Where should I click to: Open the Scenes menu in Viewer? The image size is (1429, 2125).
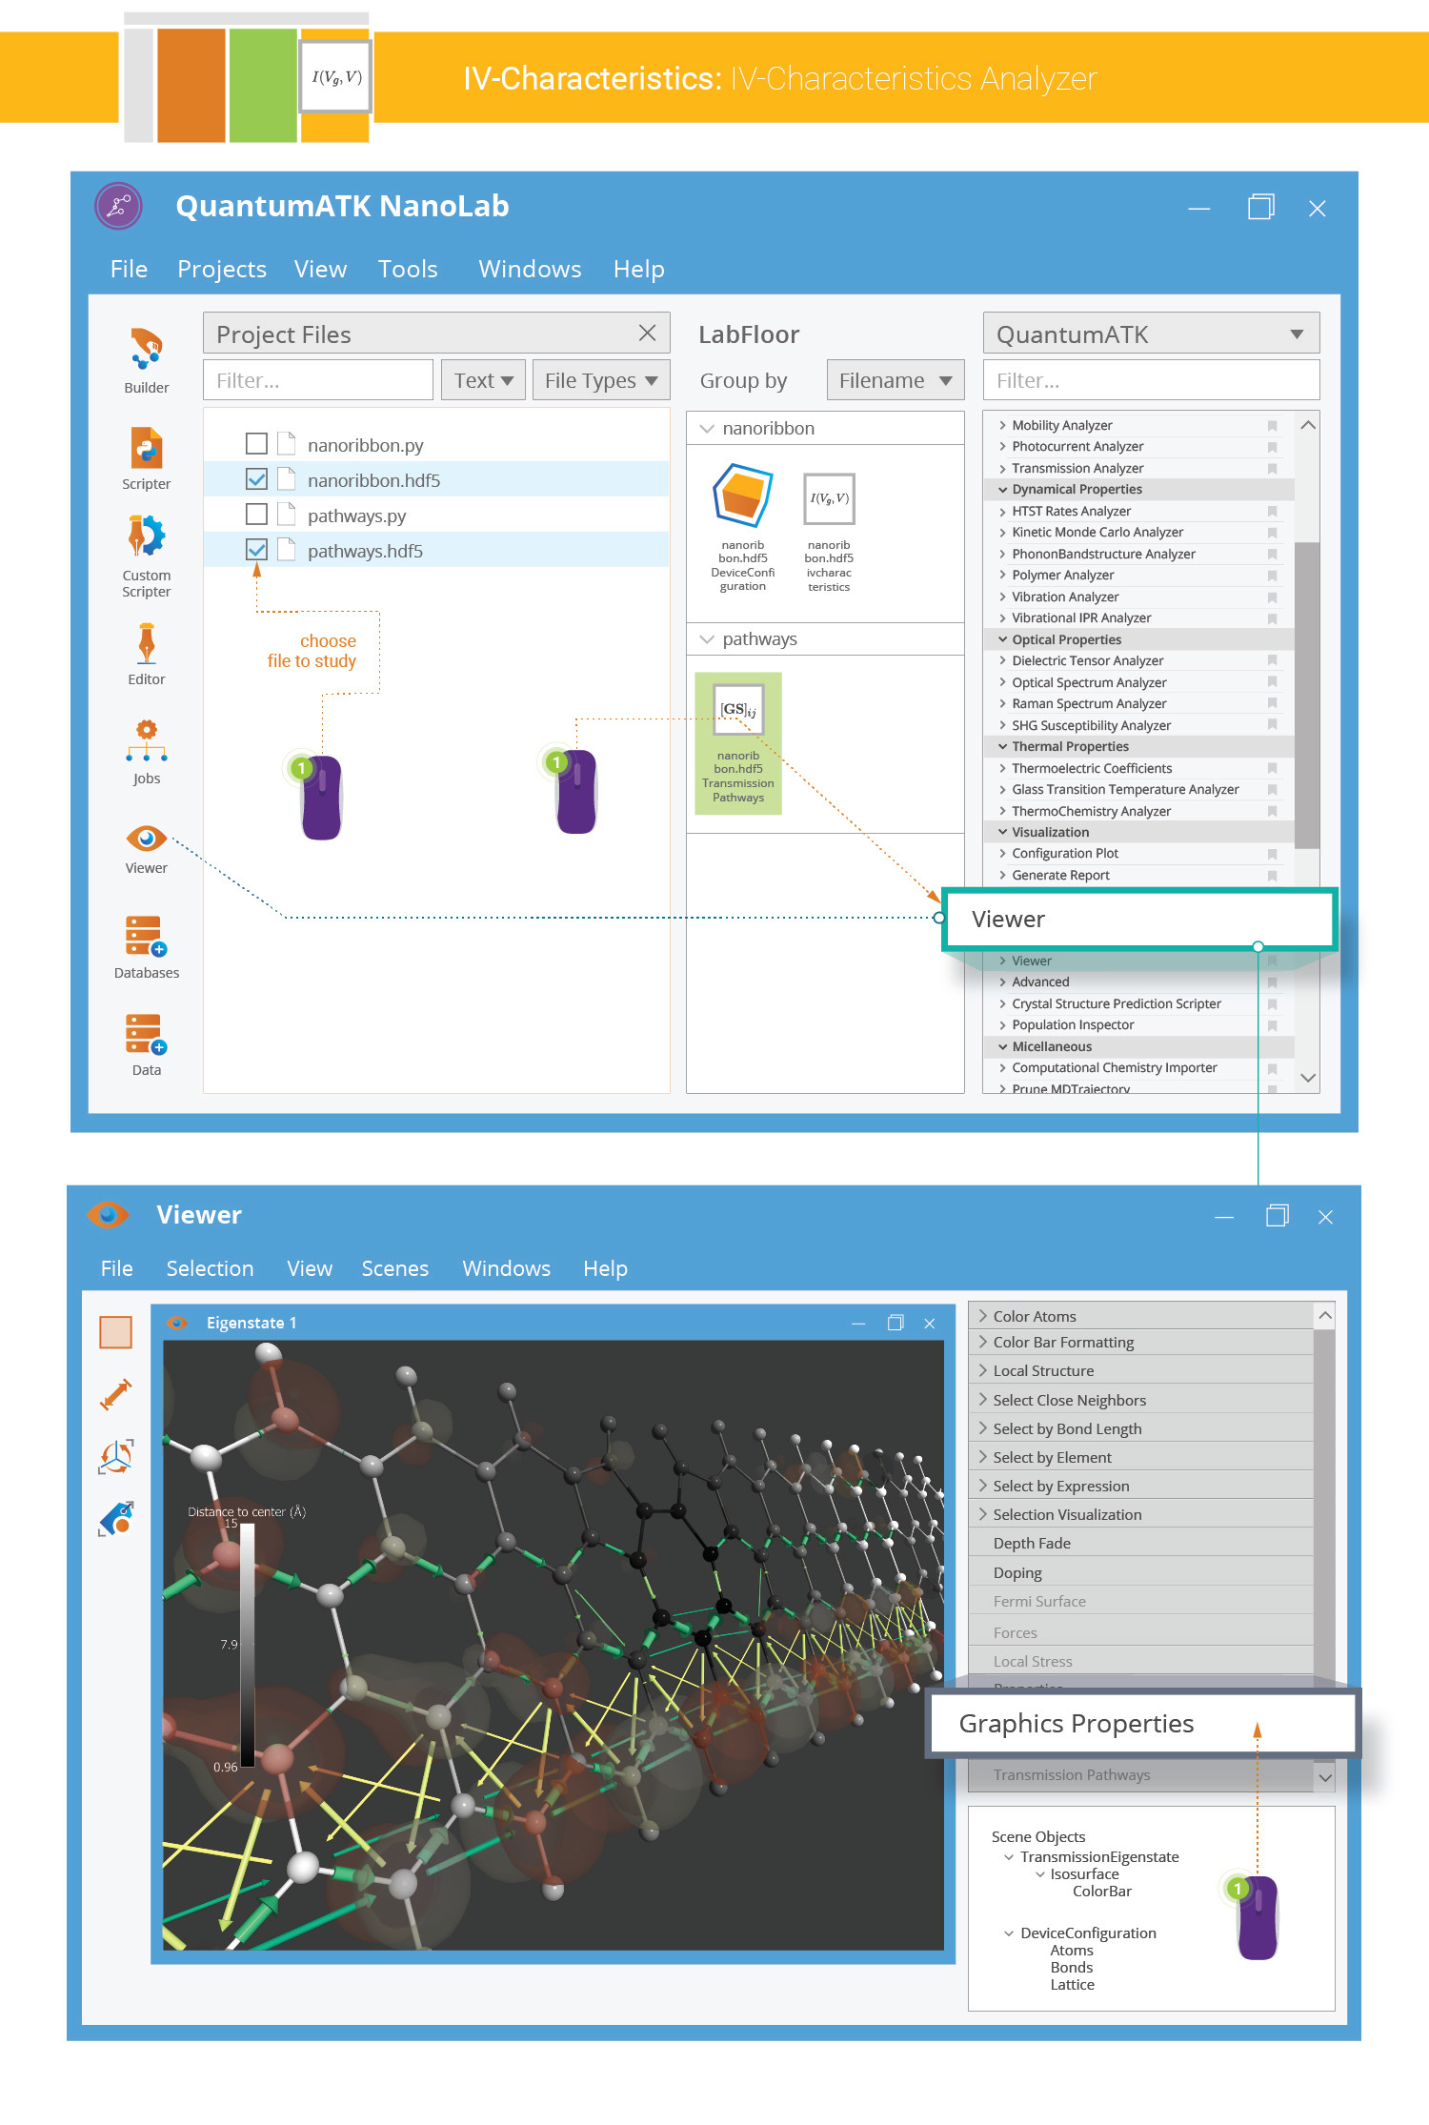click(394, 1268)
